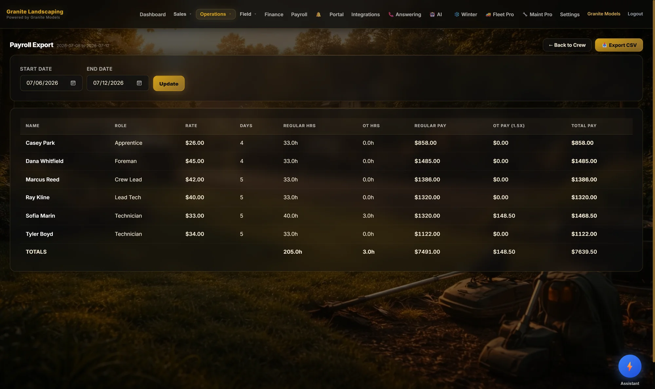Click the NAME column header
This screenshot has width=655, height=389.
(x=32, y=126)
